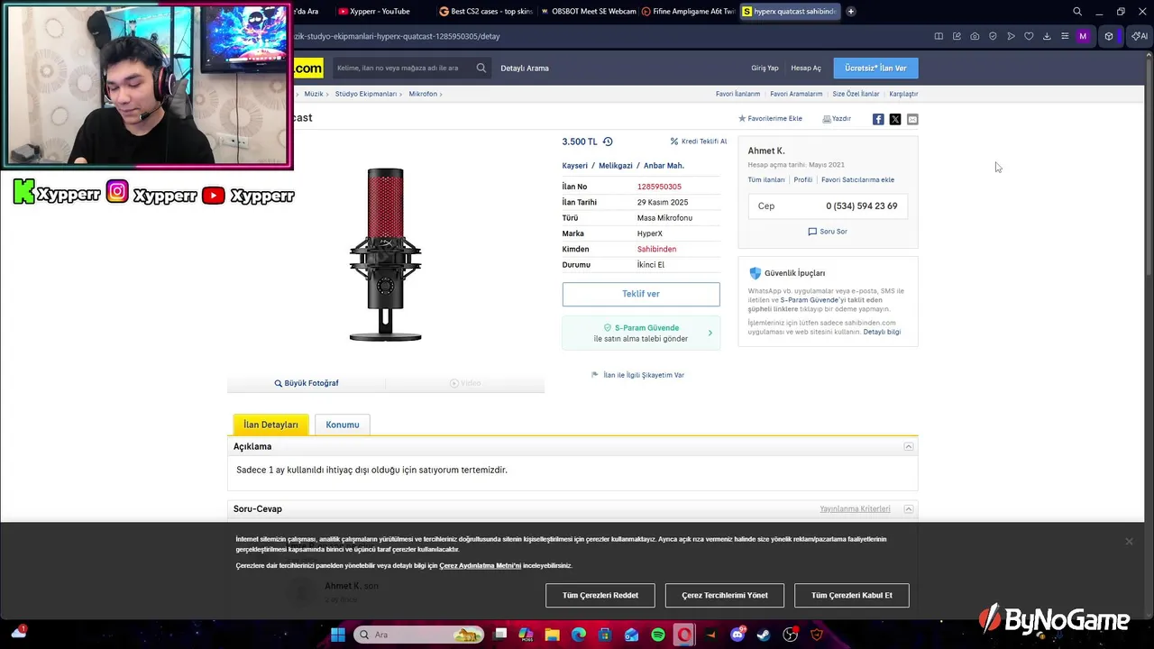Image resolution: width=1154 pixels, height=649 pixels.
Task: Open Microsoft Edge from taskbar
Action: click(579, 635)
